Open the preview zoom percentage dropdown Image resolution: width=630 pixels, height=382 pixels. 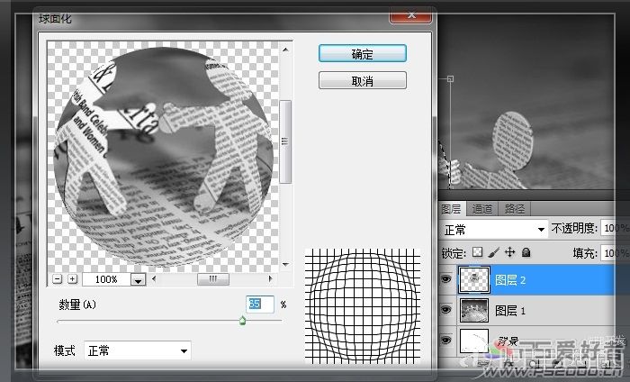(x=139, y=279)
